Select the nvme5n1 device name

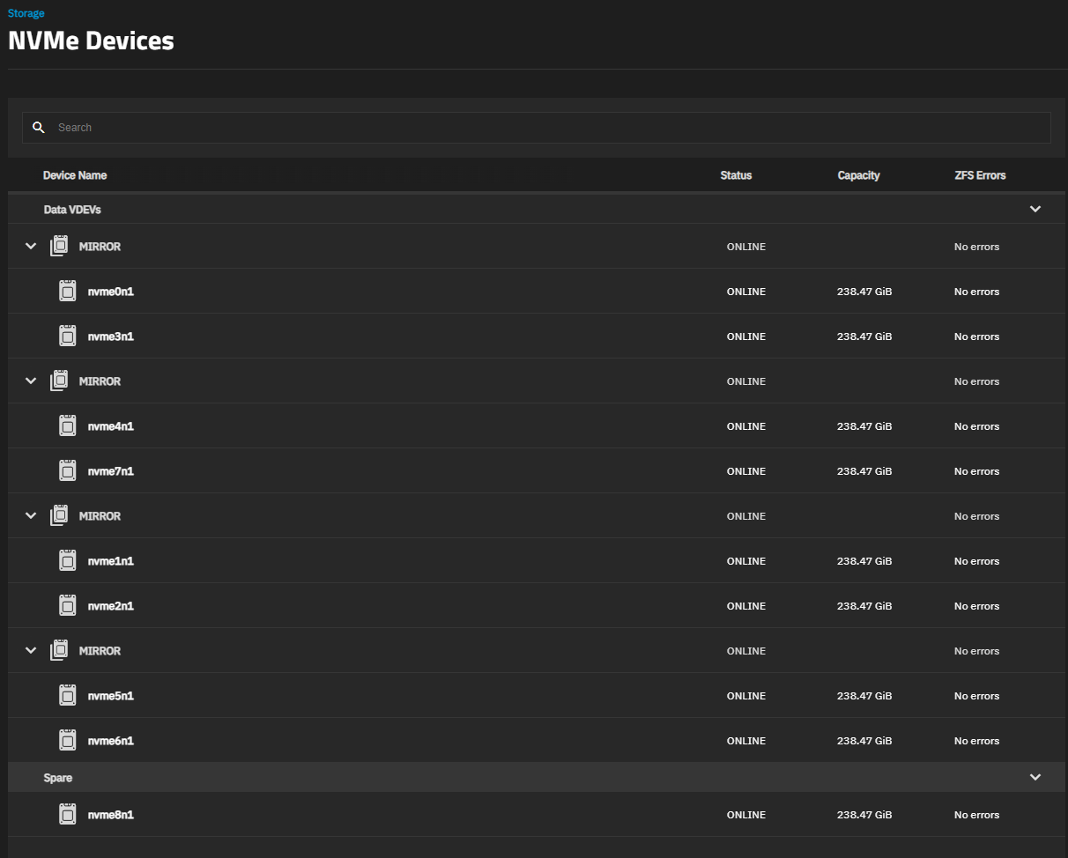(111, 696)
